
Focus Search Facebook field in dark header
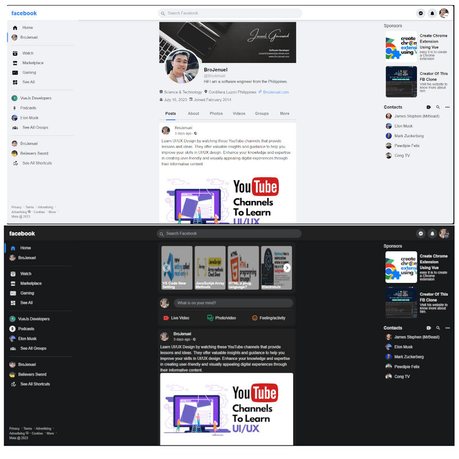tap(229, 234)
